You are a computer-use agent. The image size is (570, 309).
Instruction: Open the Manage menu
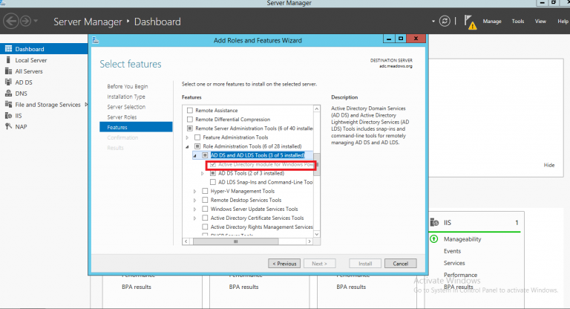(492, 22)
